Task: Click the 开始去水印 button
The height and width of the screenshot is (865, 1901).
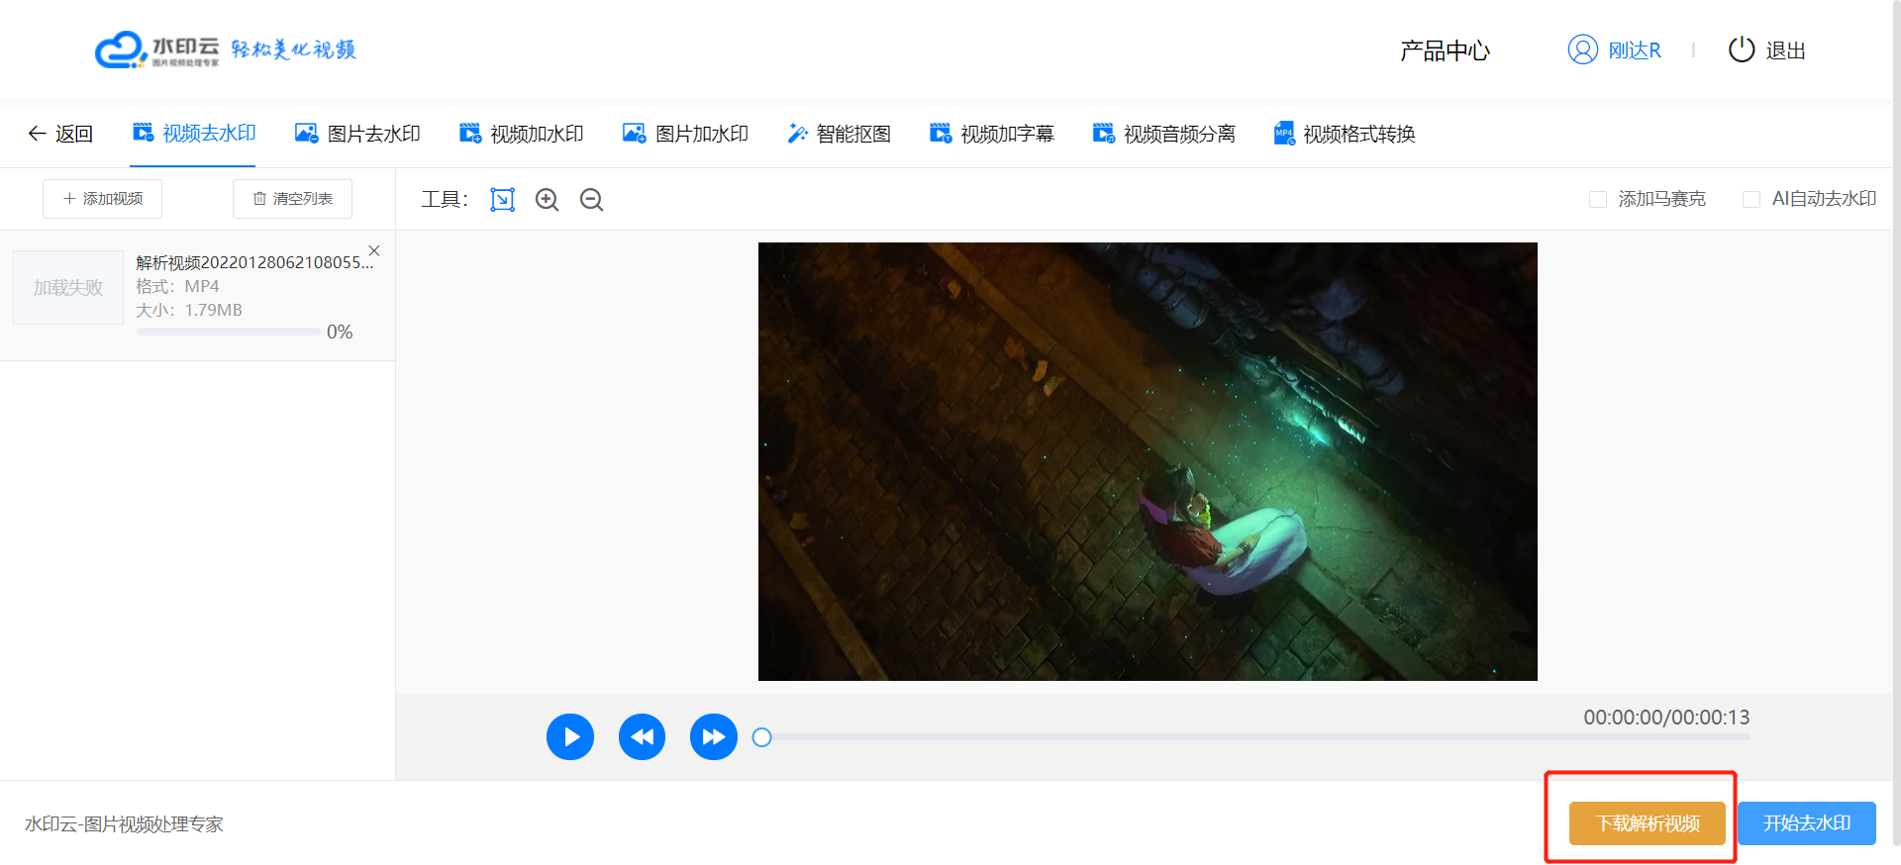Action: point(1806,823)
